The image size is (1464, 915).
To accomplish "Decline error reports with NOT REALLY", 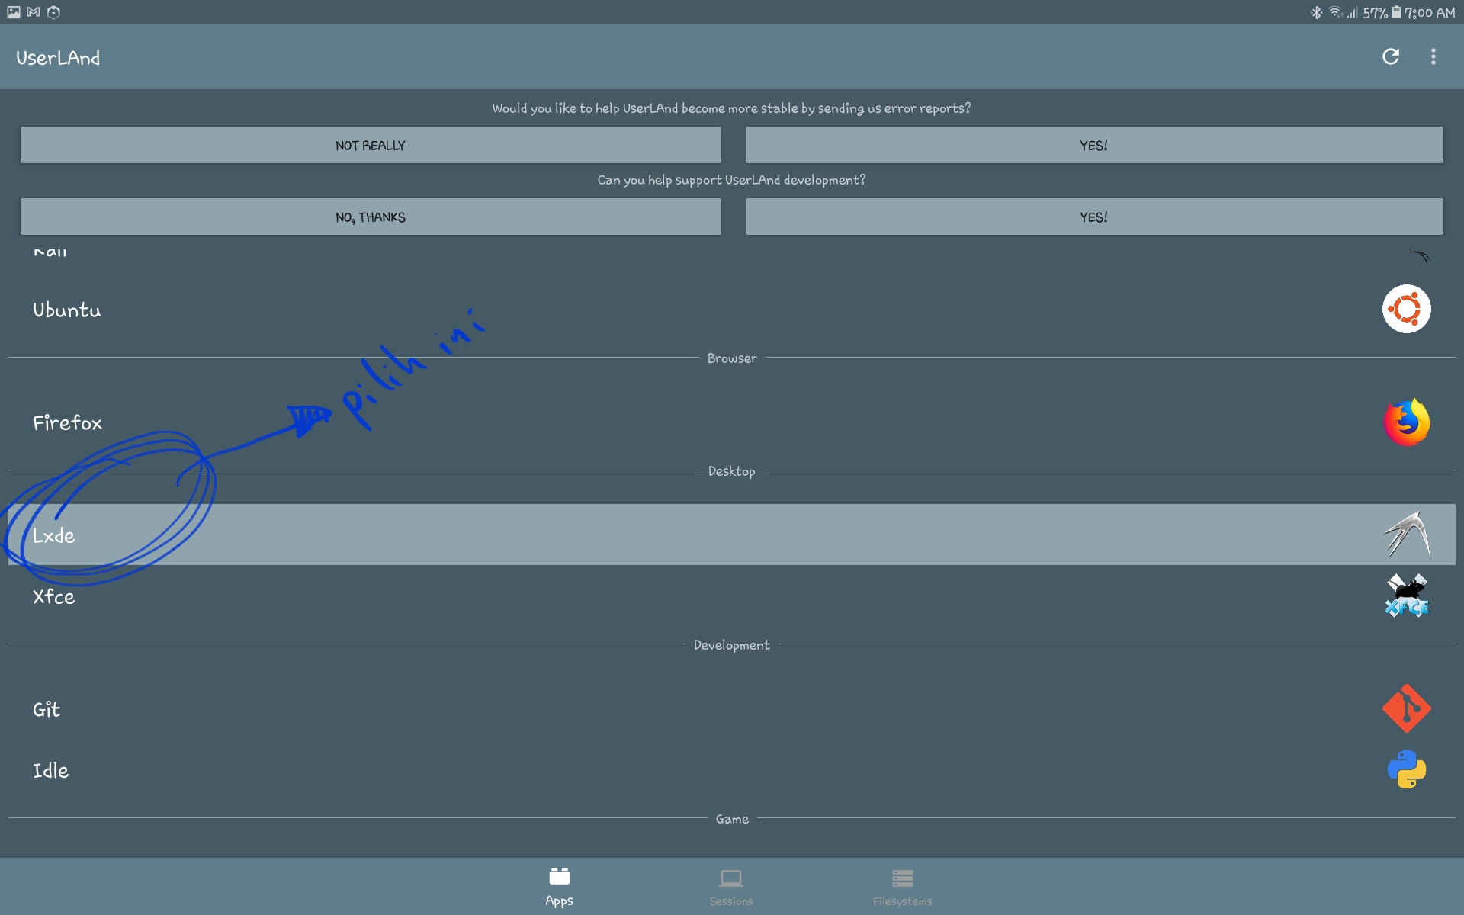I will pos(371,145).
